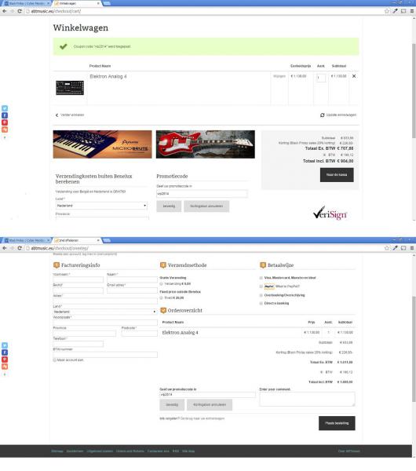
Task: Open the Chrome menu in the checkout window
Action: click(412, 248)
